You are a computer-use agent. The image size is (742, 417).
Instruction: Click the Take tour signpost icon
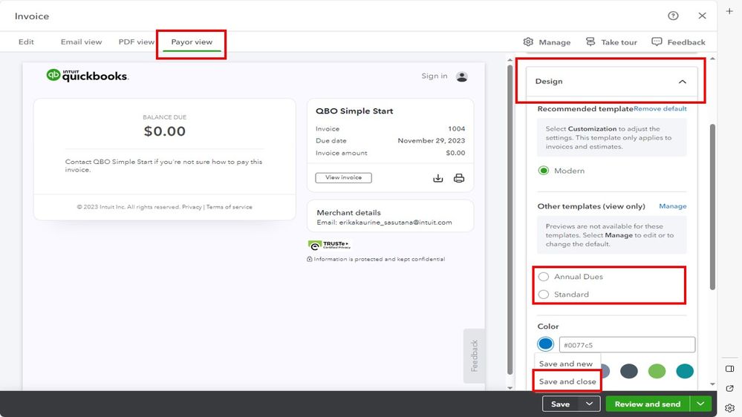590,42
